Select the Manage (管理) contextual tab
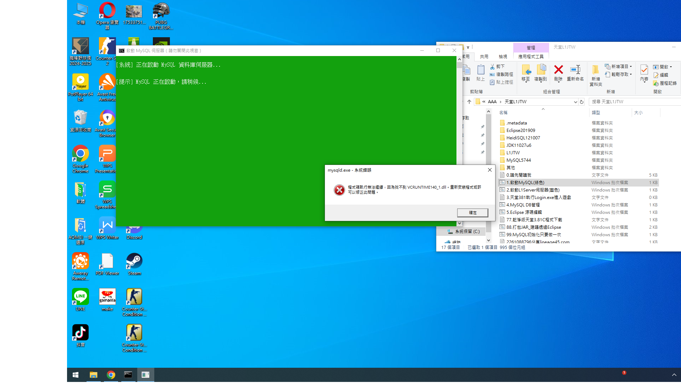Viewport: 681px width, 383px height. tap(531, 48)
